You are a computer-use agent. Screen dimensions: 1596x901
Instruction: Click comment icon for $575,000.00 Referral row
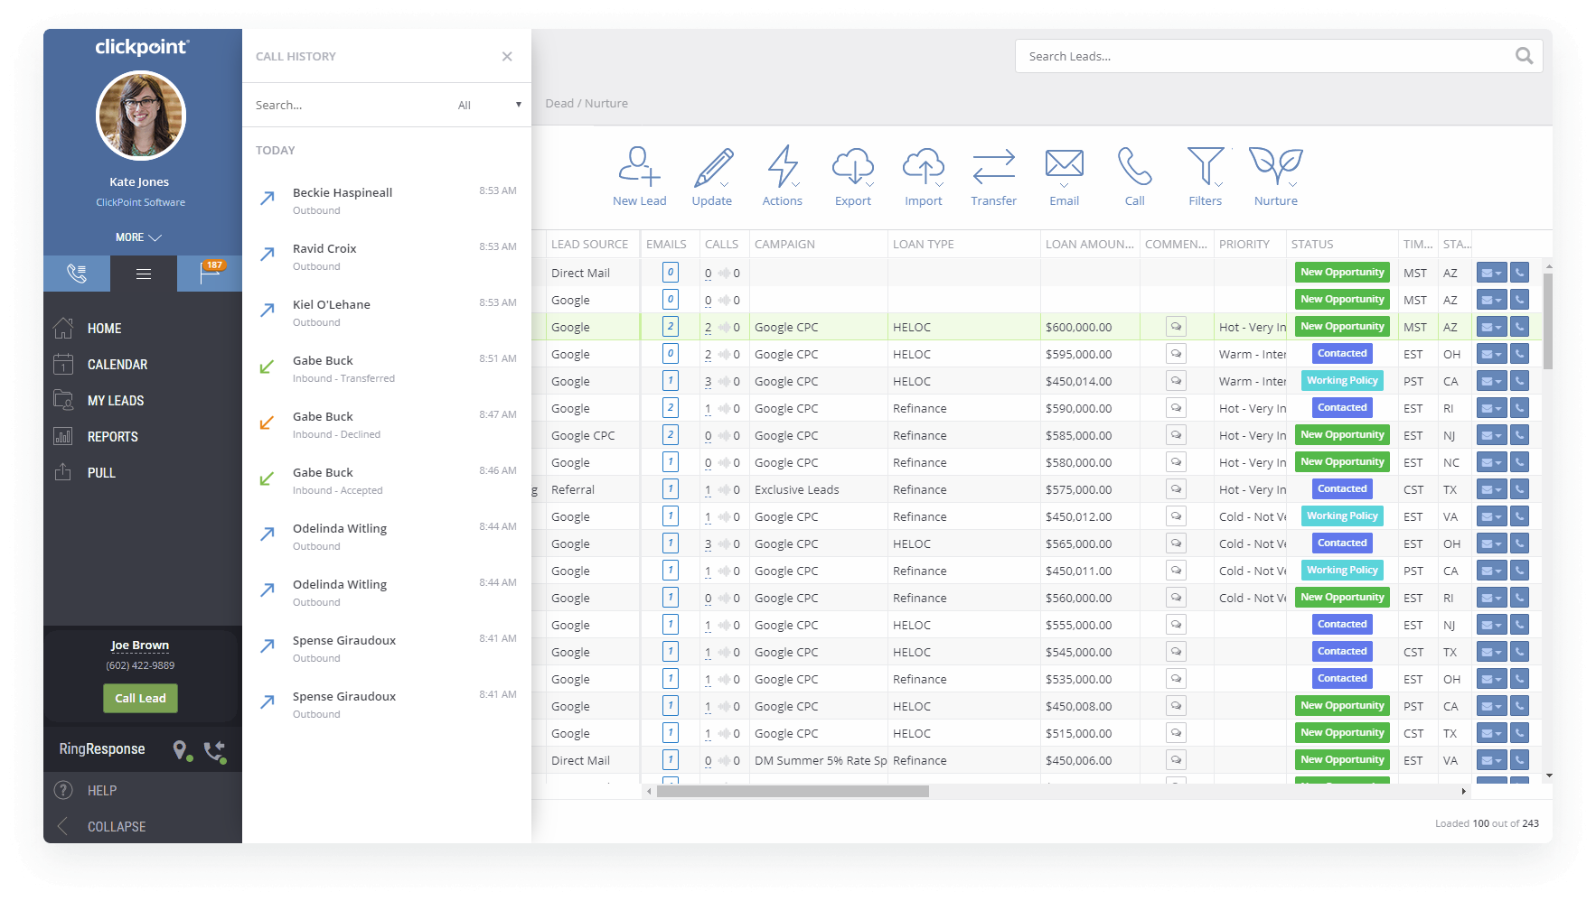click(1176, 489)
